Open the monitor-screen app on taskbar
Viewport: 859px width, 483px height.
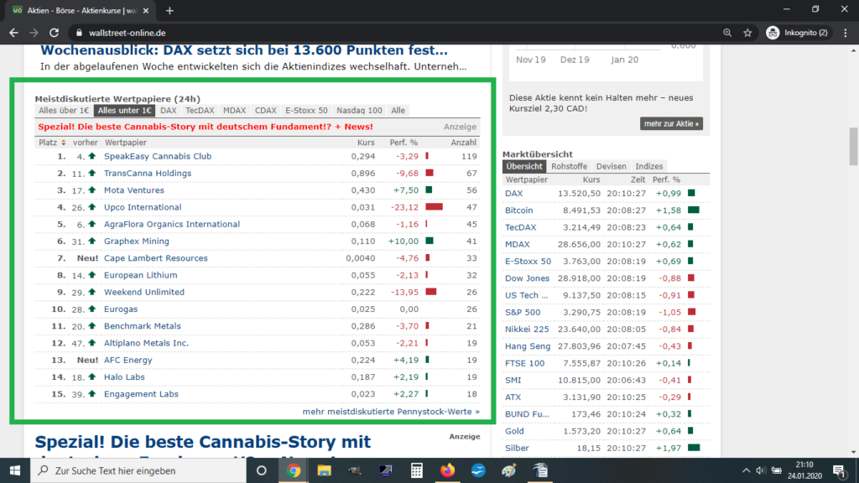[386, 470]
